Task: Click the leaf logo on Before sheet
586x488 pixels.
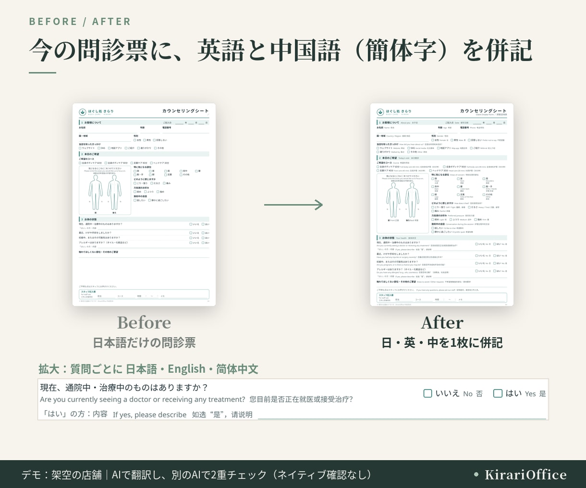Action: pyautogui.click(x=82, y=112)
